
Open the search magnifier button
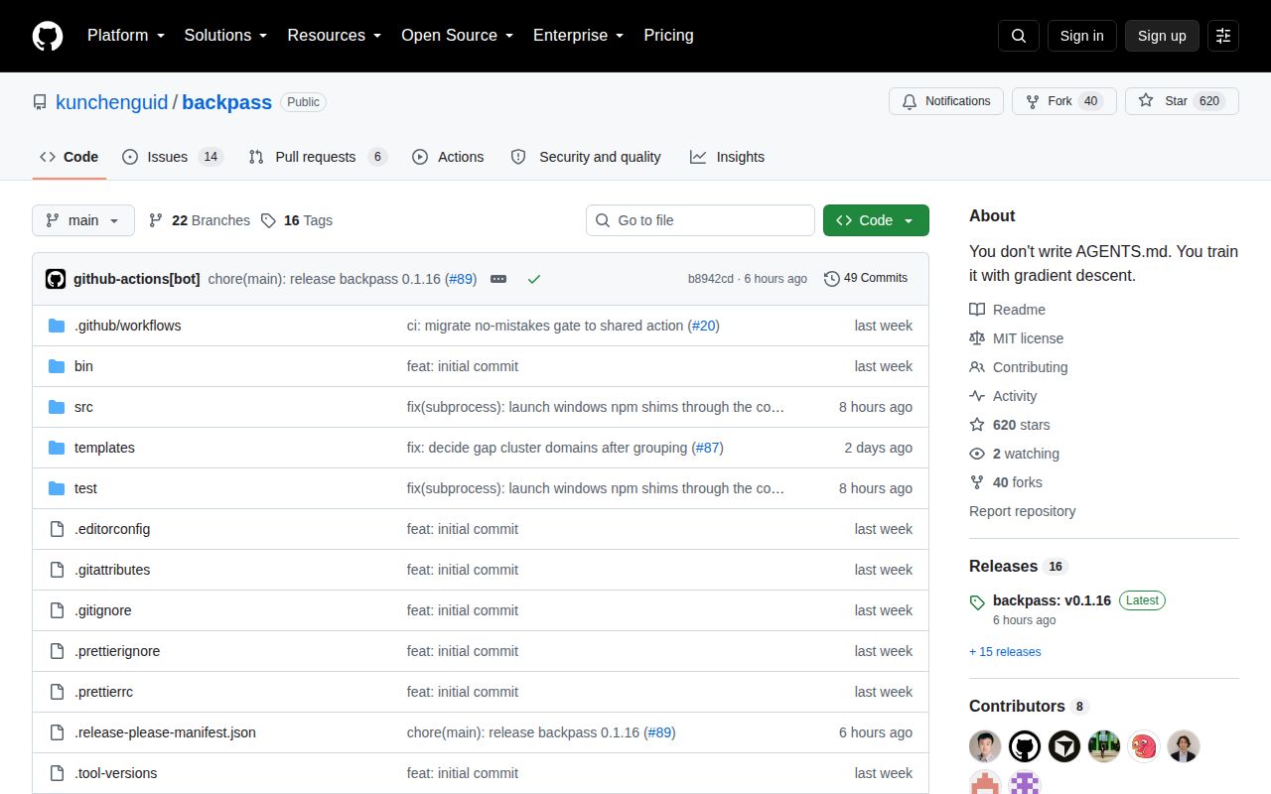1019,36
